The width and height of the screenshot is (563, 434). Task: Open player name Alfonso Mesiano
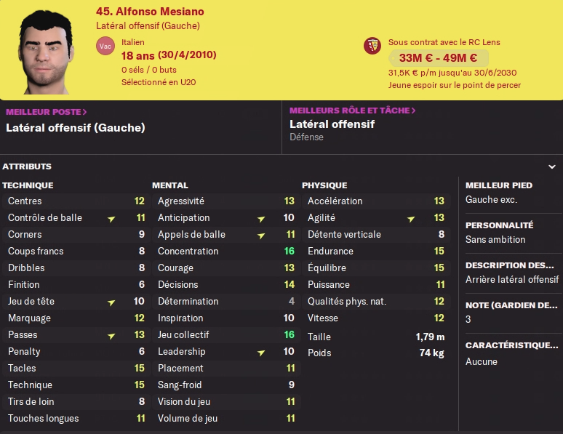[x=150, y=12]
